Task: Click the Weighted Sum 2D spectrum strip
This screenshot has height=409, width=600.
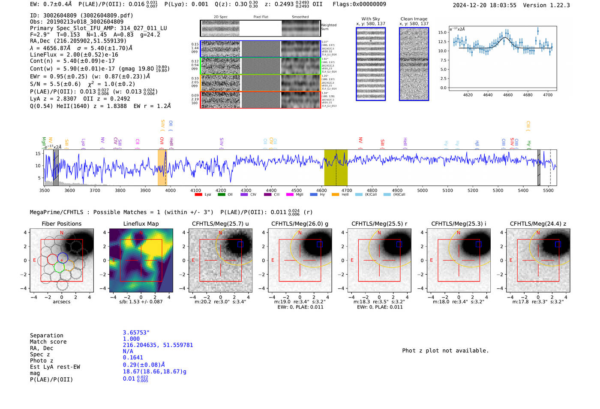Action: [261, 28]
